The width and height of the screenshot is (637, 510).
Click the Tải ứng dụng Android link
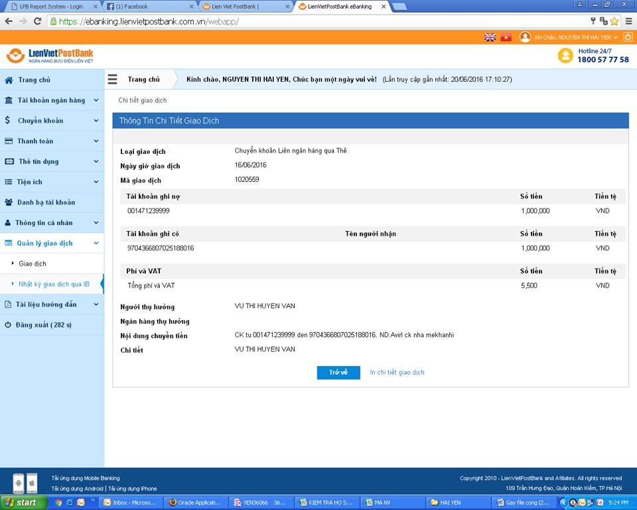[x=77, y=488]
